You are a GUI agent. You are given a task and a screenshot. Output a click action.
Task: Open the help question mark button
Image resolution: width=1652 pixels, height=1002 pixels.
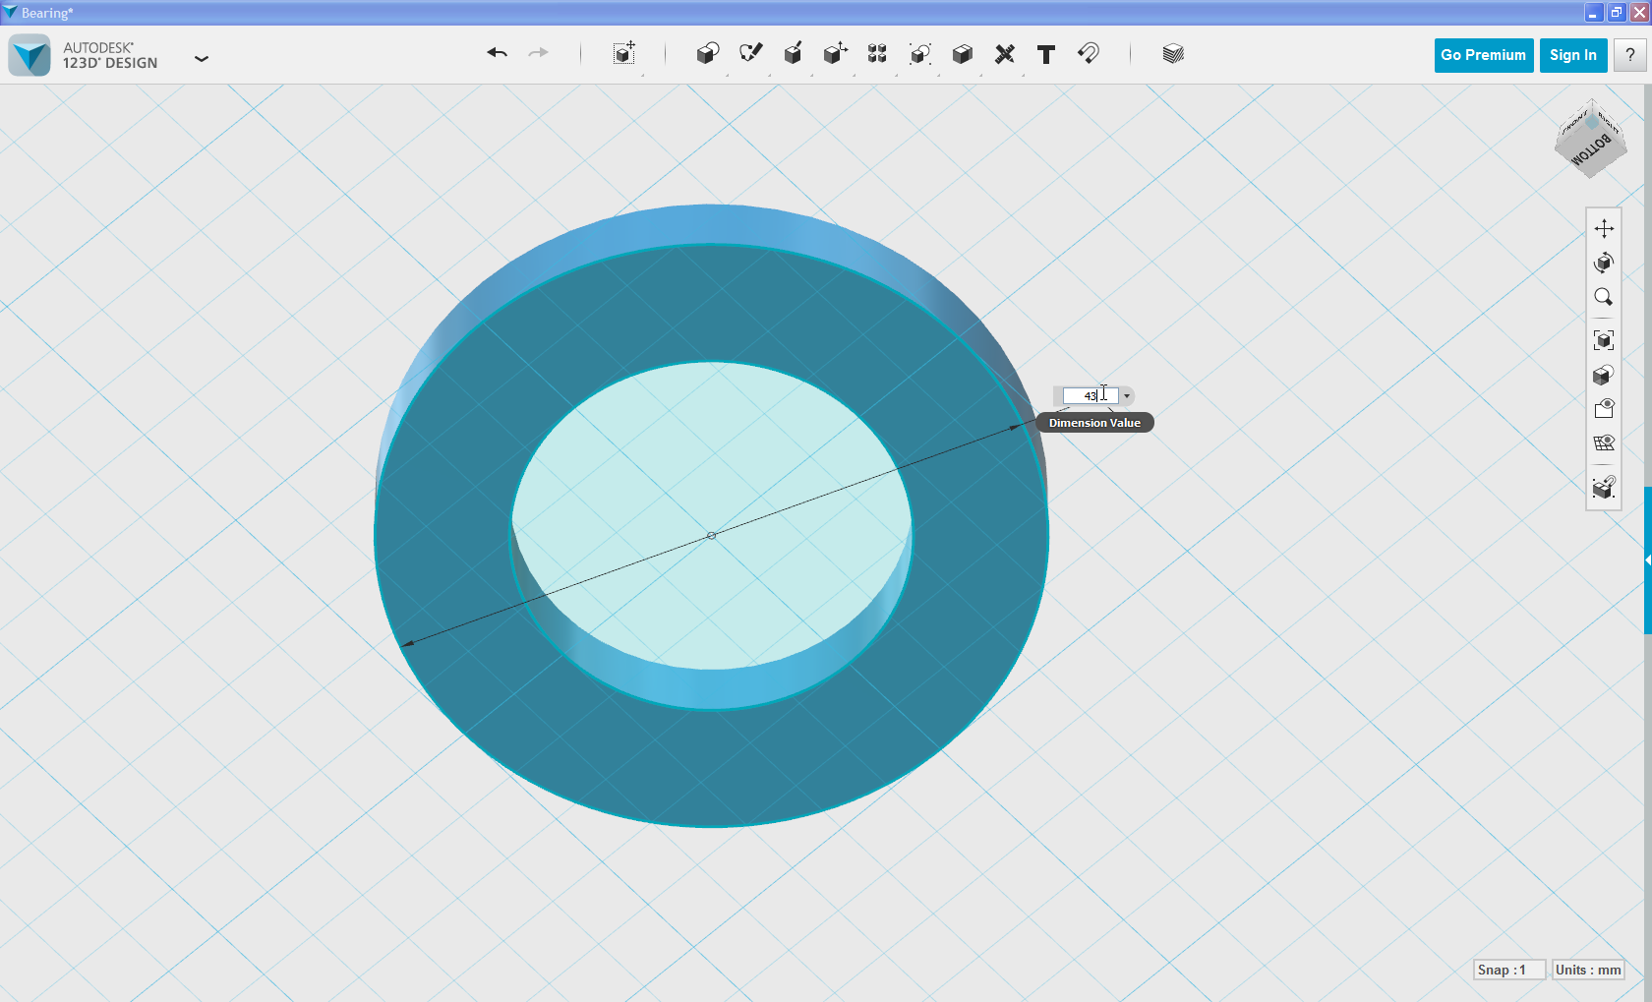point(1630,55)
